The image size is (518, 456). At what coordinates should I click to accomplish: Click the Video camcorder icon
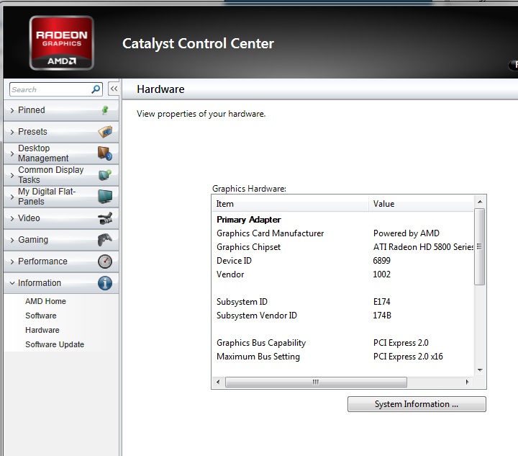[105, 218]
